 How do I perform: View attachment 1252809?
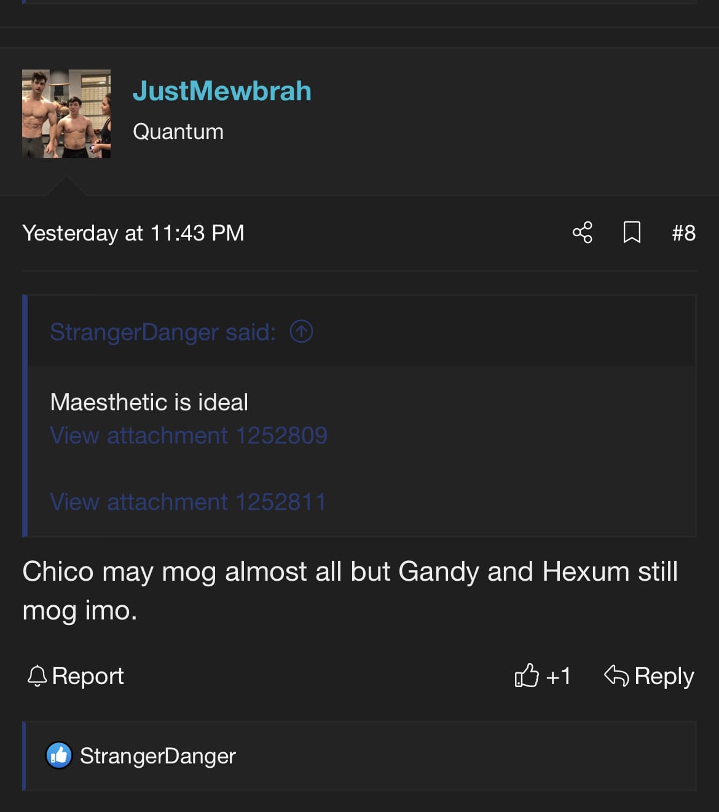point(189,436)
